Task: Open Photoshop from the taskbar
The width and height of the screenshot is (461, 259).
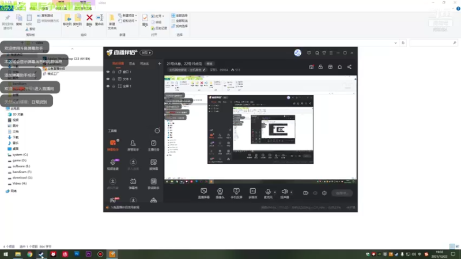Action: [77, 254]
